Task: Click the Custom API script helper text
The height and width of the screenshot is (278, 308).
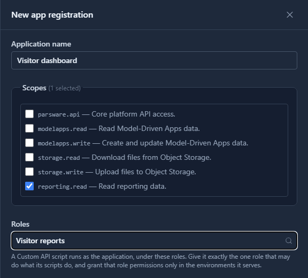Action: [x=151, y=261]
